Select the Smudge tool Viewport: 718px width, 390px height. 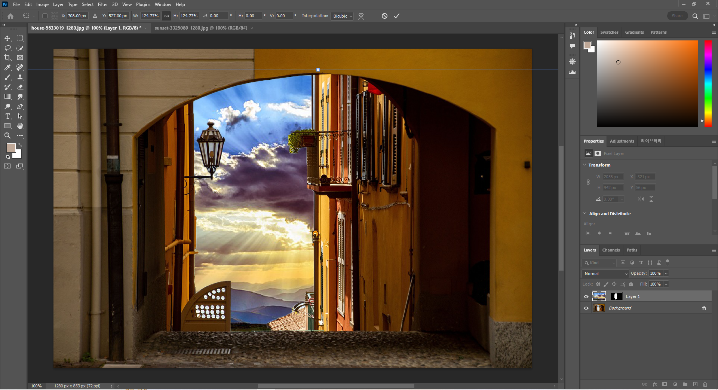point(20,97)
